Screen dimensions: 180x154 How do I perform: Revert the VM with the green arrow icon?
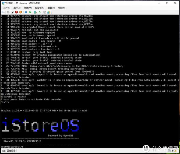(x=40, y=12)
